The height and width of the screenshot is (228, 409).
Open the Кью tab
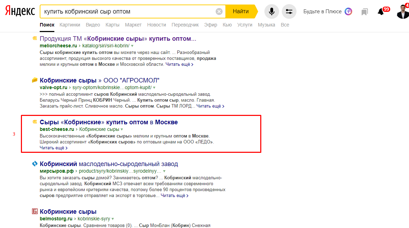227,25
